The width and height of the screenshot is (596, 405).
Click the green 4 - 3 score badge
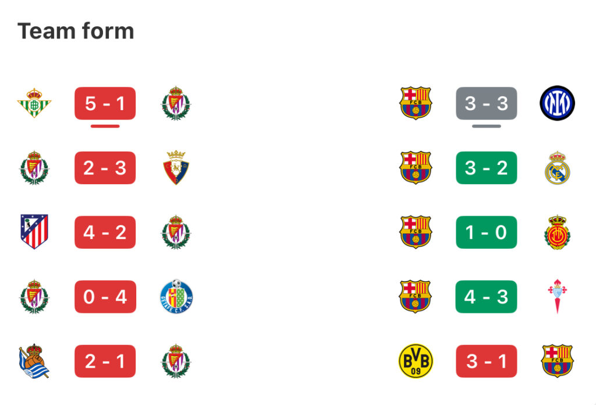click(x=486, y=297)
